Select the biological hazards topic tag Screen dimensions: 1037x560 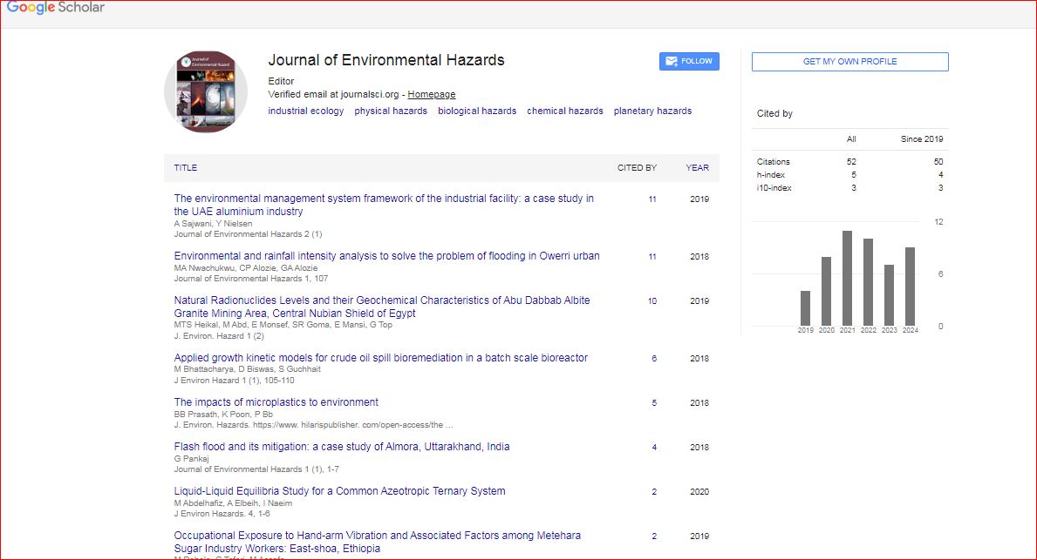coord(477,111)
